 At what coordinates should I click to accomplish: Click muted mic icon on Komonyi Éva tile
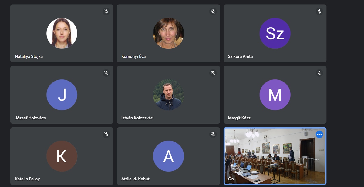tap(213, 12)
